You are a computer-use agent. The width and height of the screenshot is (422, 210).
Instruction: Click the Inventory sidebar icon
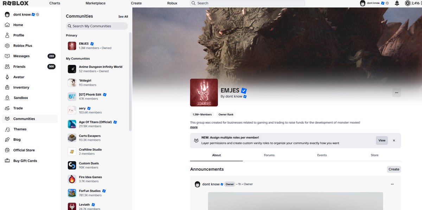tap(7, 87)
